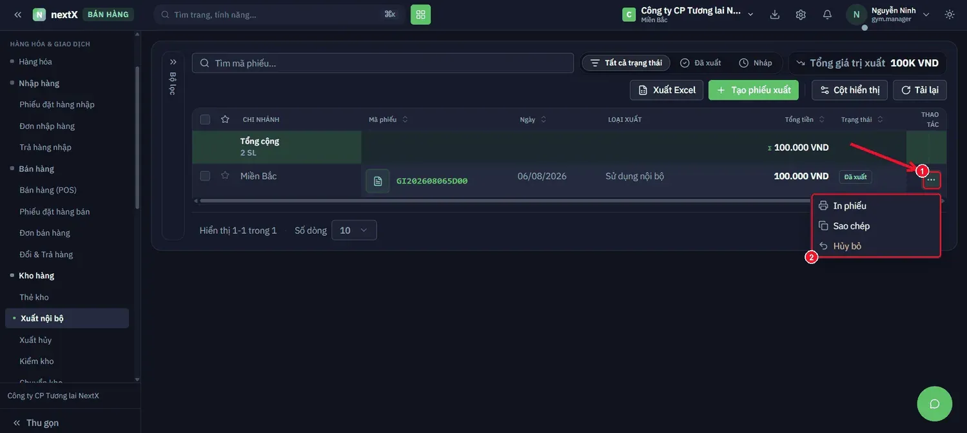Open the Số dòng 10 dropdown
The image size is (967, 433).
354,230
